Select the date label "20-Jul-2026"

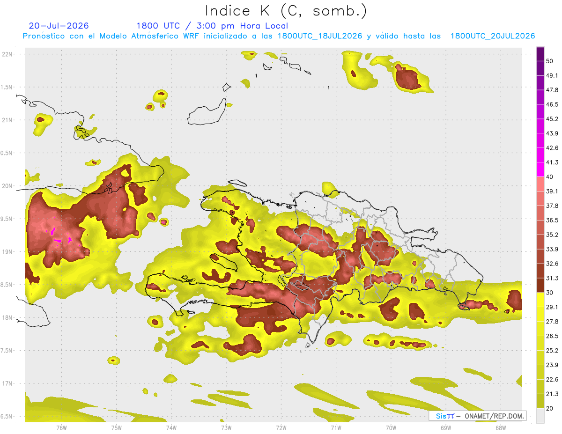pyautogui.click(x=59, y=26)
